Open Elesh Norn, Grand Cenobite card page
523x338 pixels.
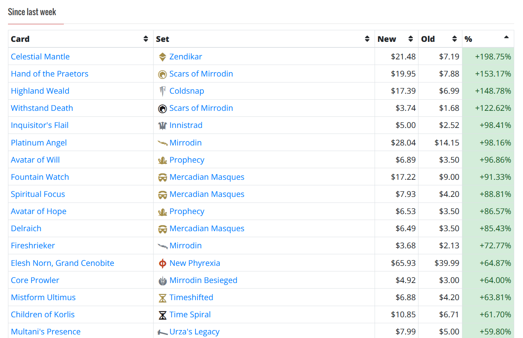pos(63,263)
